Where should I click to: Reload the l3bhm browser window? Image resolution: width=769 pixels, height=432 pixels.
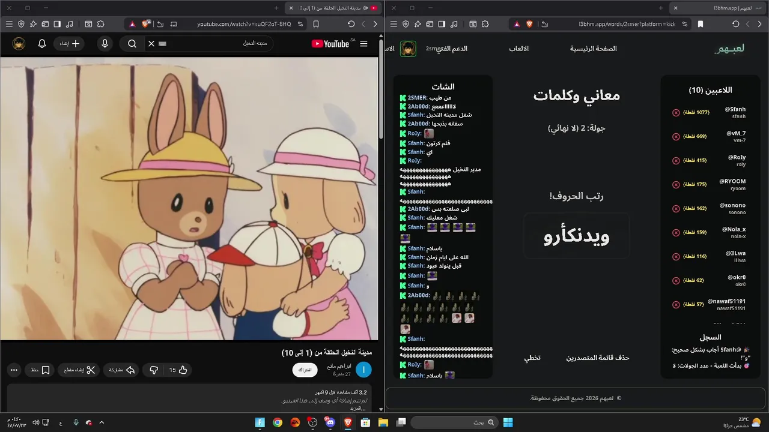[x=736, y=24]
